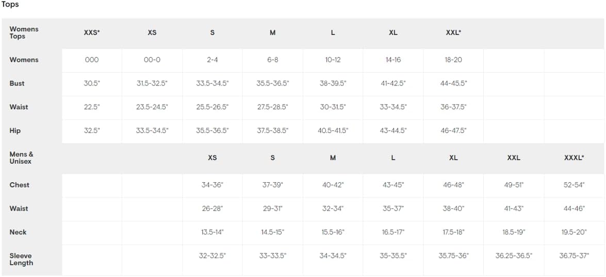The width and height of the screenshot is (606, 277).
Task: Click the 14.5-15" neck measurement cell
Action: 272,232
